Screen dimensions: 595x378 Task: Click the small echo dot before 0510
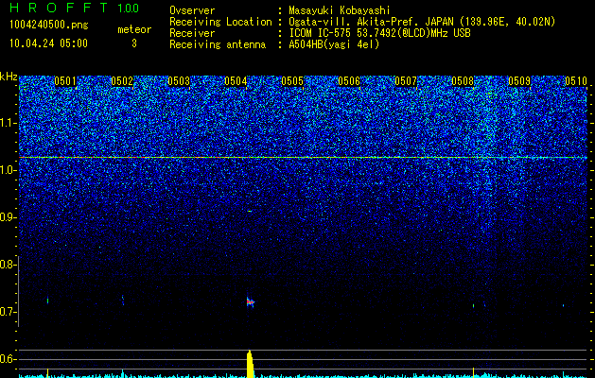563,305
